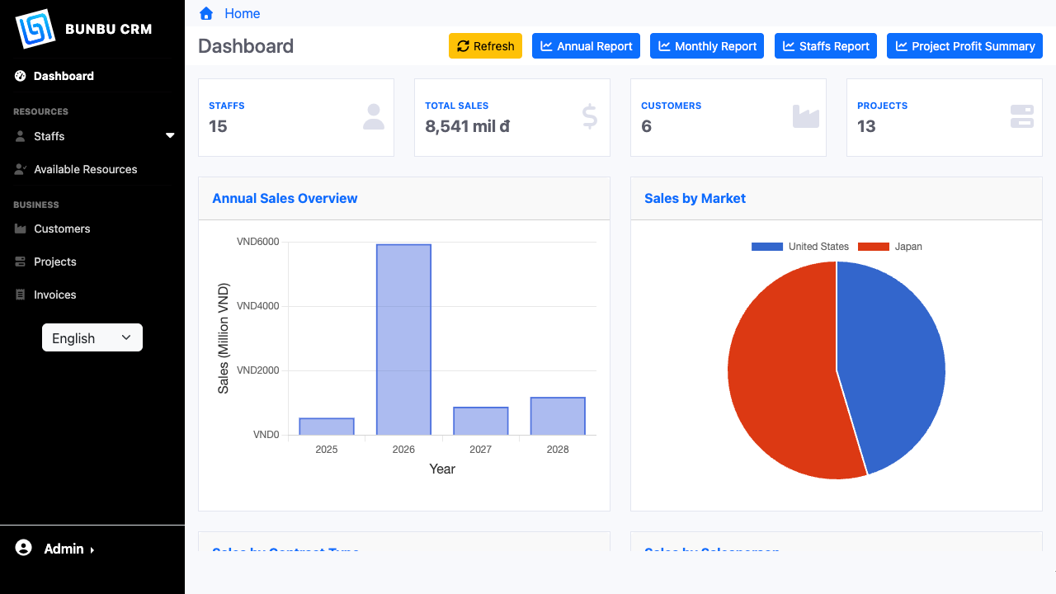Expand the Staffs submenu arrow
Viewport: 1056px width, 594px height.
point(171,136)
